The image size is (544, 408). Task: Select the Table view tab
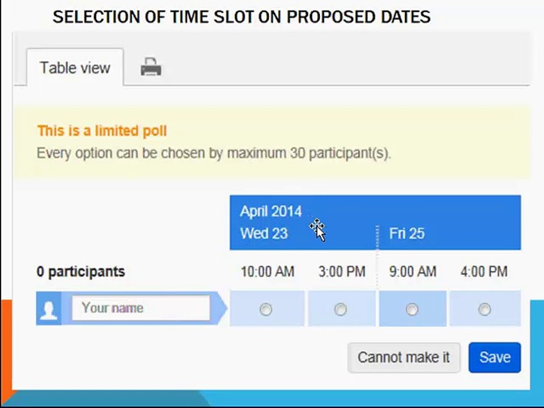(75, 67)
